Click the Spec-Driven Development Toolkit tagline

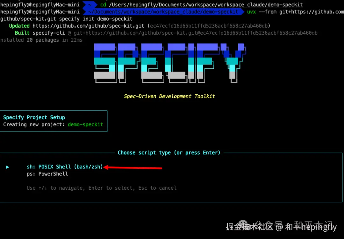(x=169, y=96)
